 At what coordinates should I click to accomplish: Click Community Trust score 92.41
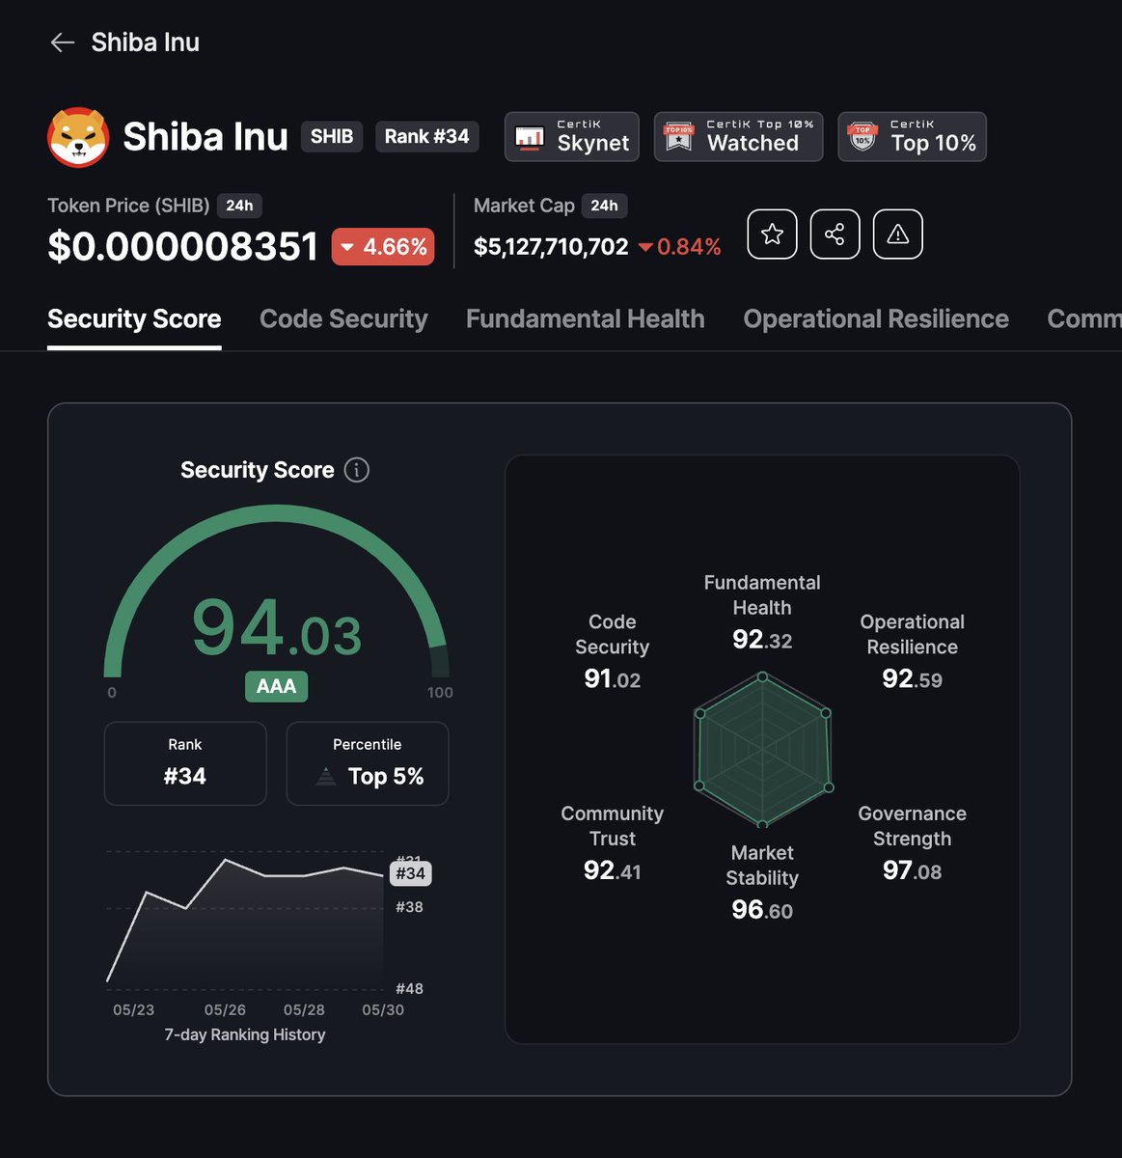(613, 871)
